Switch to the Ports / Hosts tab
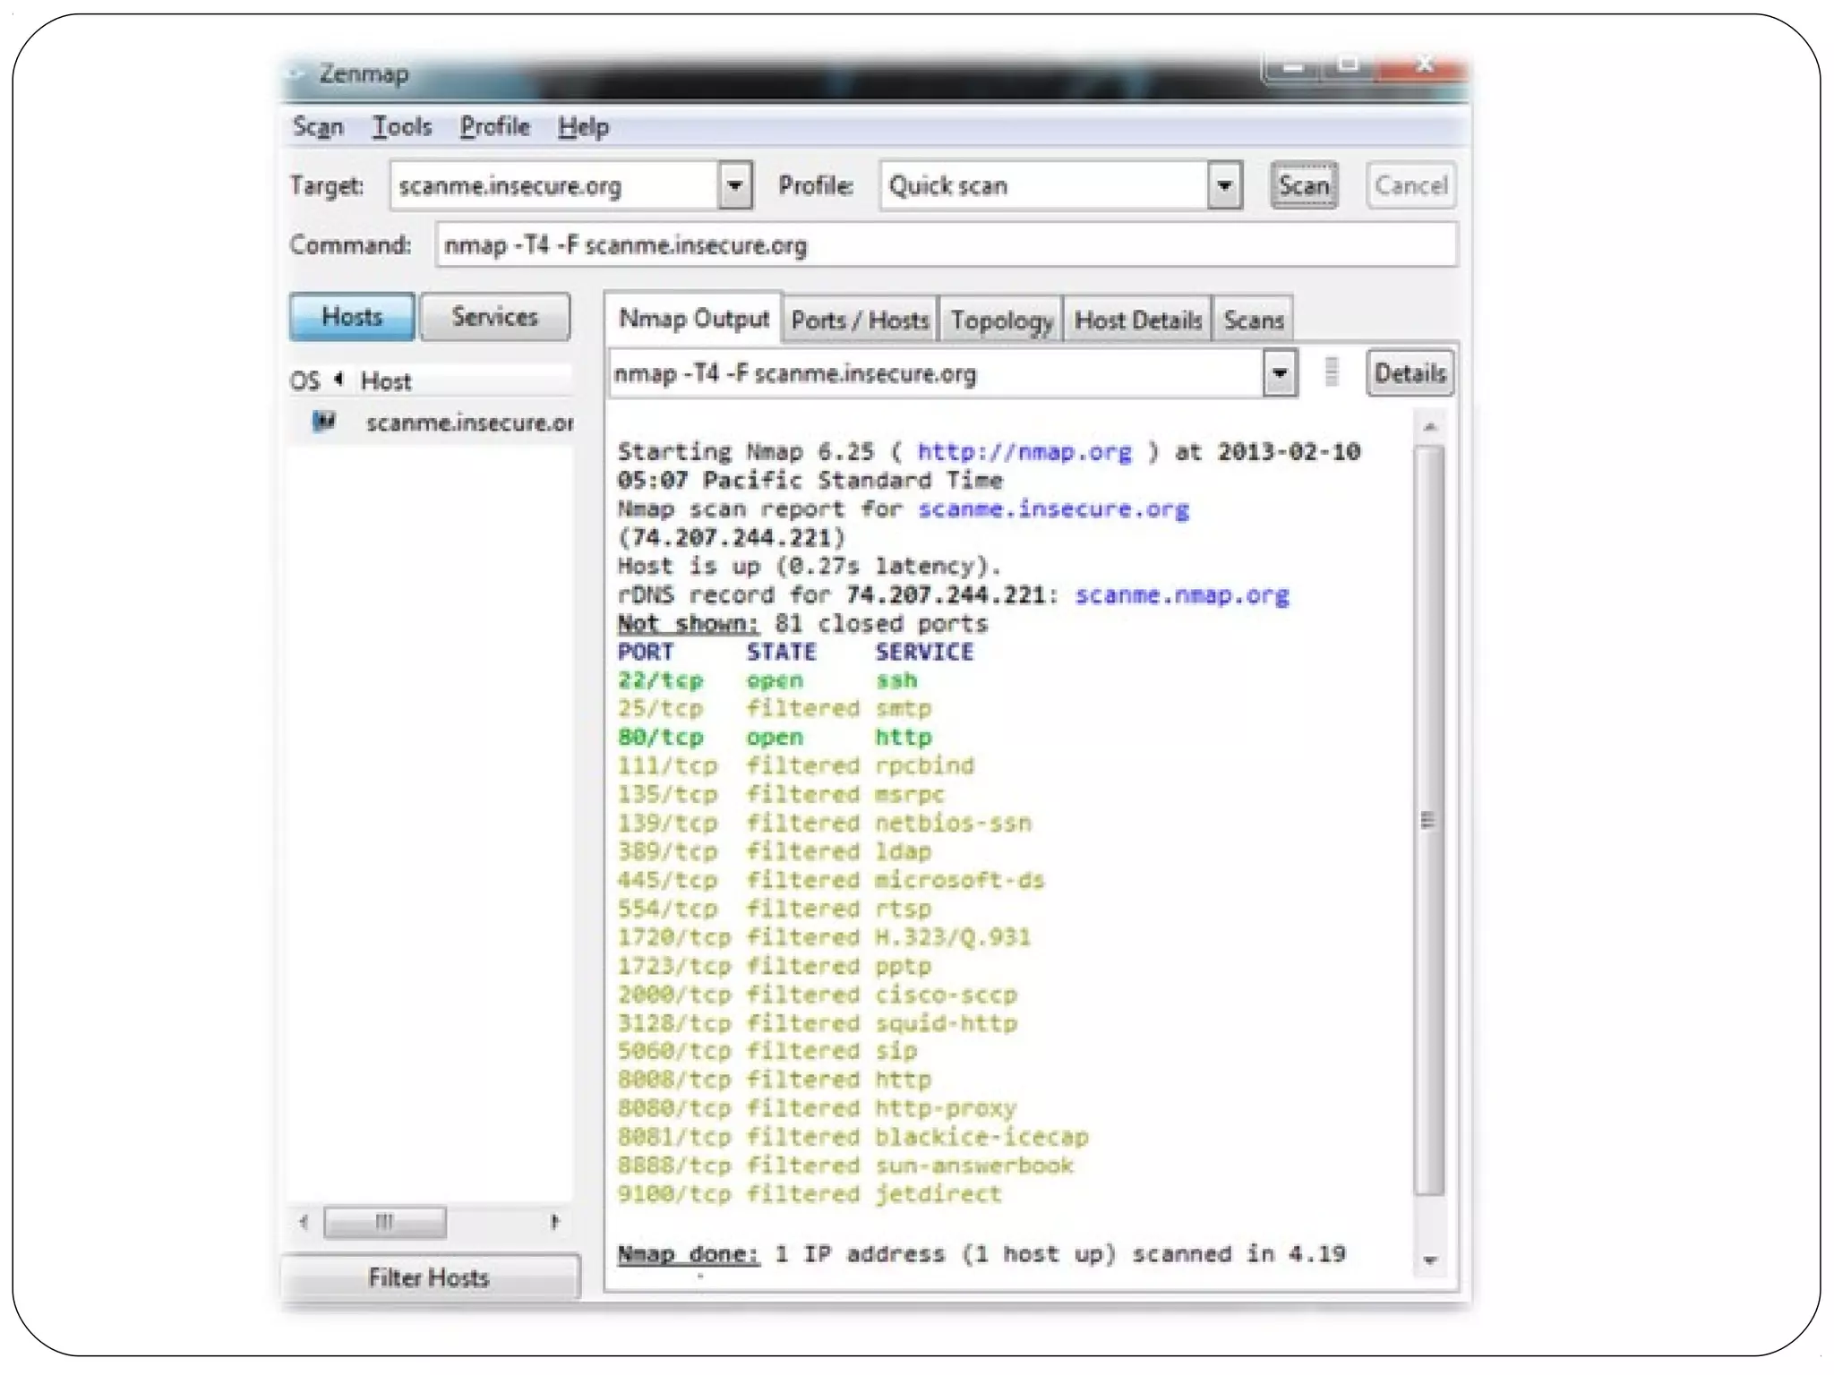The width and height of the screenshot is (1834, 1375). (x=860, y=320)
